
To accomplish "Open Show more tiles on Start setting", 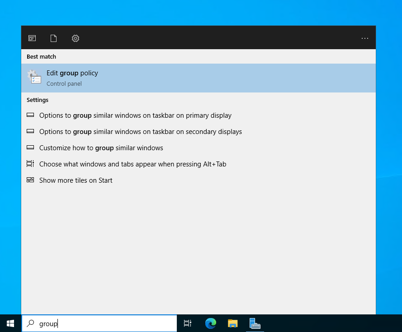I will [76, 180].
